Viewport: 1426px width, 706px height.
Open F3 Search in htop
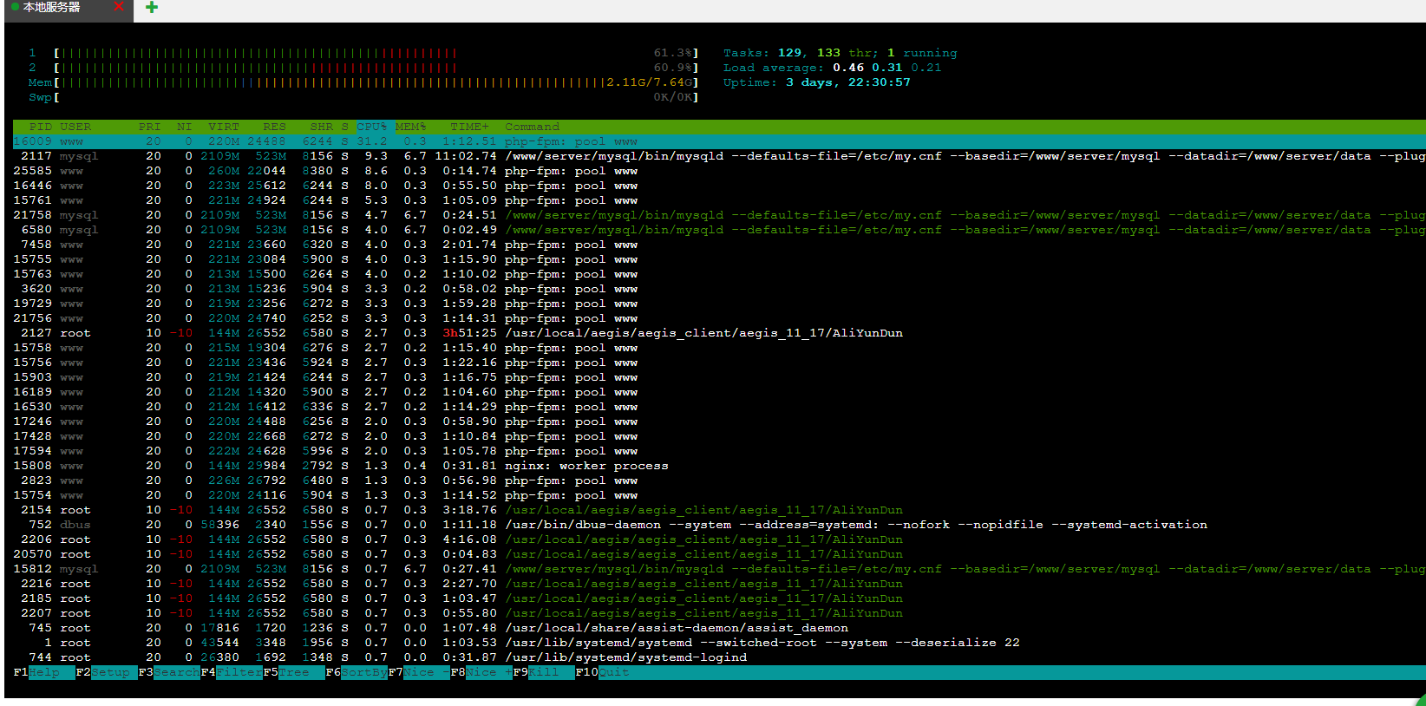click(x=169, y=672)
